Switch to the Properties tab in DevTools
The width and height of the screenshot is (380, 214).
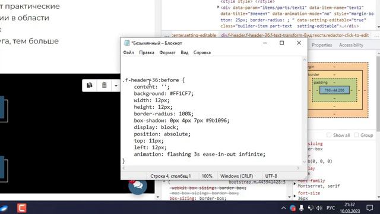pos(322,45)
